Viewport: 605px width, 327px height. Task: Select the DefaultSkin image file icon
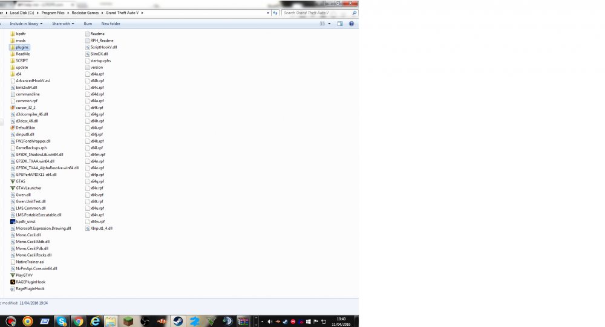(x=12, y=128)
